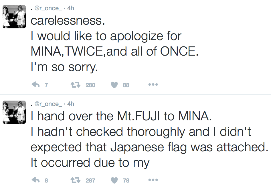Retweet the Mt.FUJI tweet
This screenshot has height=188, width=271.
coord(75,180)
